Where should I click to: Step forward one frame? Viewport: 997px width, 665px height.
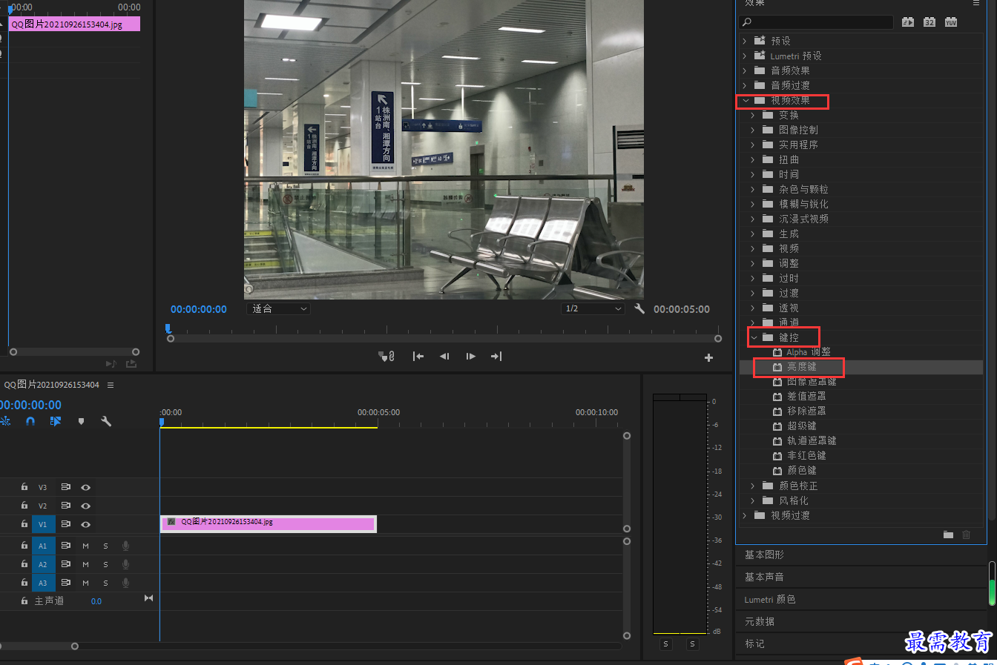pos(470,357)
